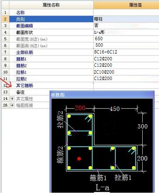Click the 属性值 column header
159x194 pixels.
135,5
